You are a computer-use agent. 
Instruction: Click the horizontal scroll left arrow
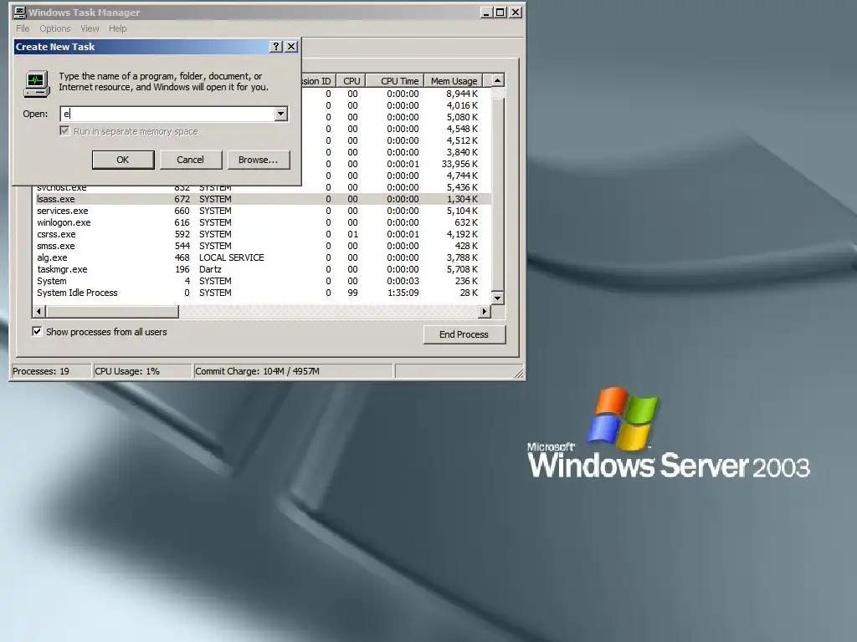coord(38,311)
